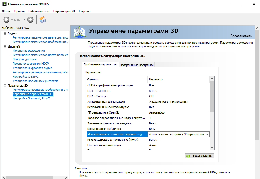260x179 pixels.
Task: Open Поворот дисплея page
Action: click(24, 59)
